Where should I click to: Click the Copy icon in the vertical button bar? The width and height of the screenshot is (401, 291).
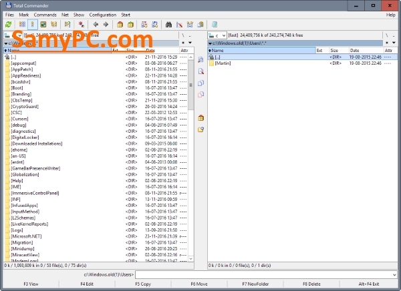200,83
